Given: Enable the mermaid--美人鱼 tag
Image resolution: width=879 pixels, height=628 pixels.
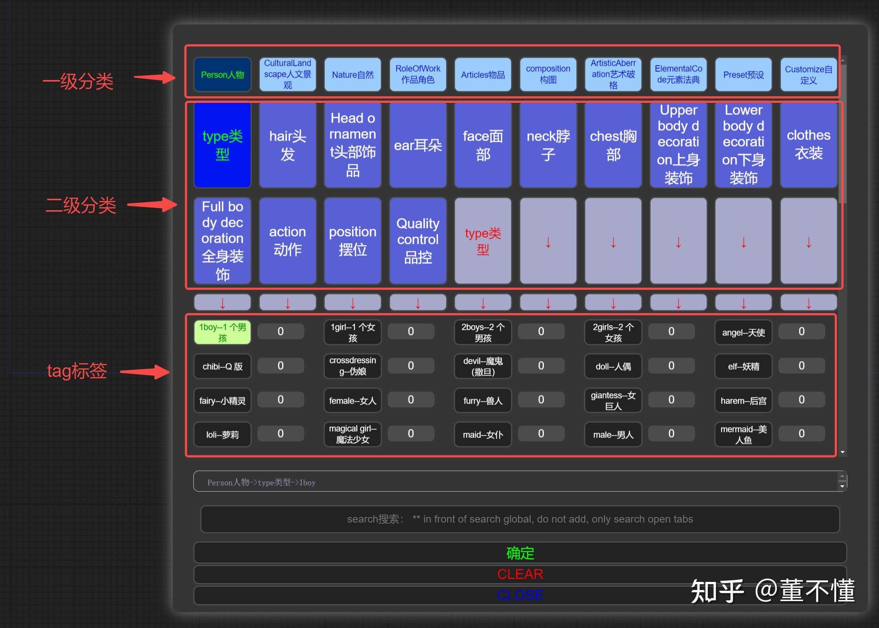Looking at the screenshot, I should [743, 434].
